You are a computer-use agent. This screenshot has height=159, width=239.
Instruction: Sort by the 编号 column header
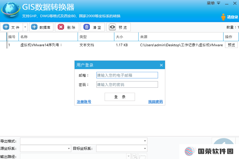(x=13, y=37)
